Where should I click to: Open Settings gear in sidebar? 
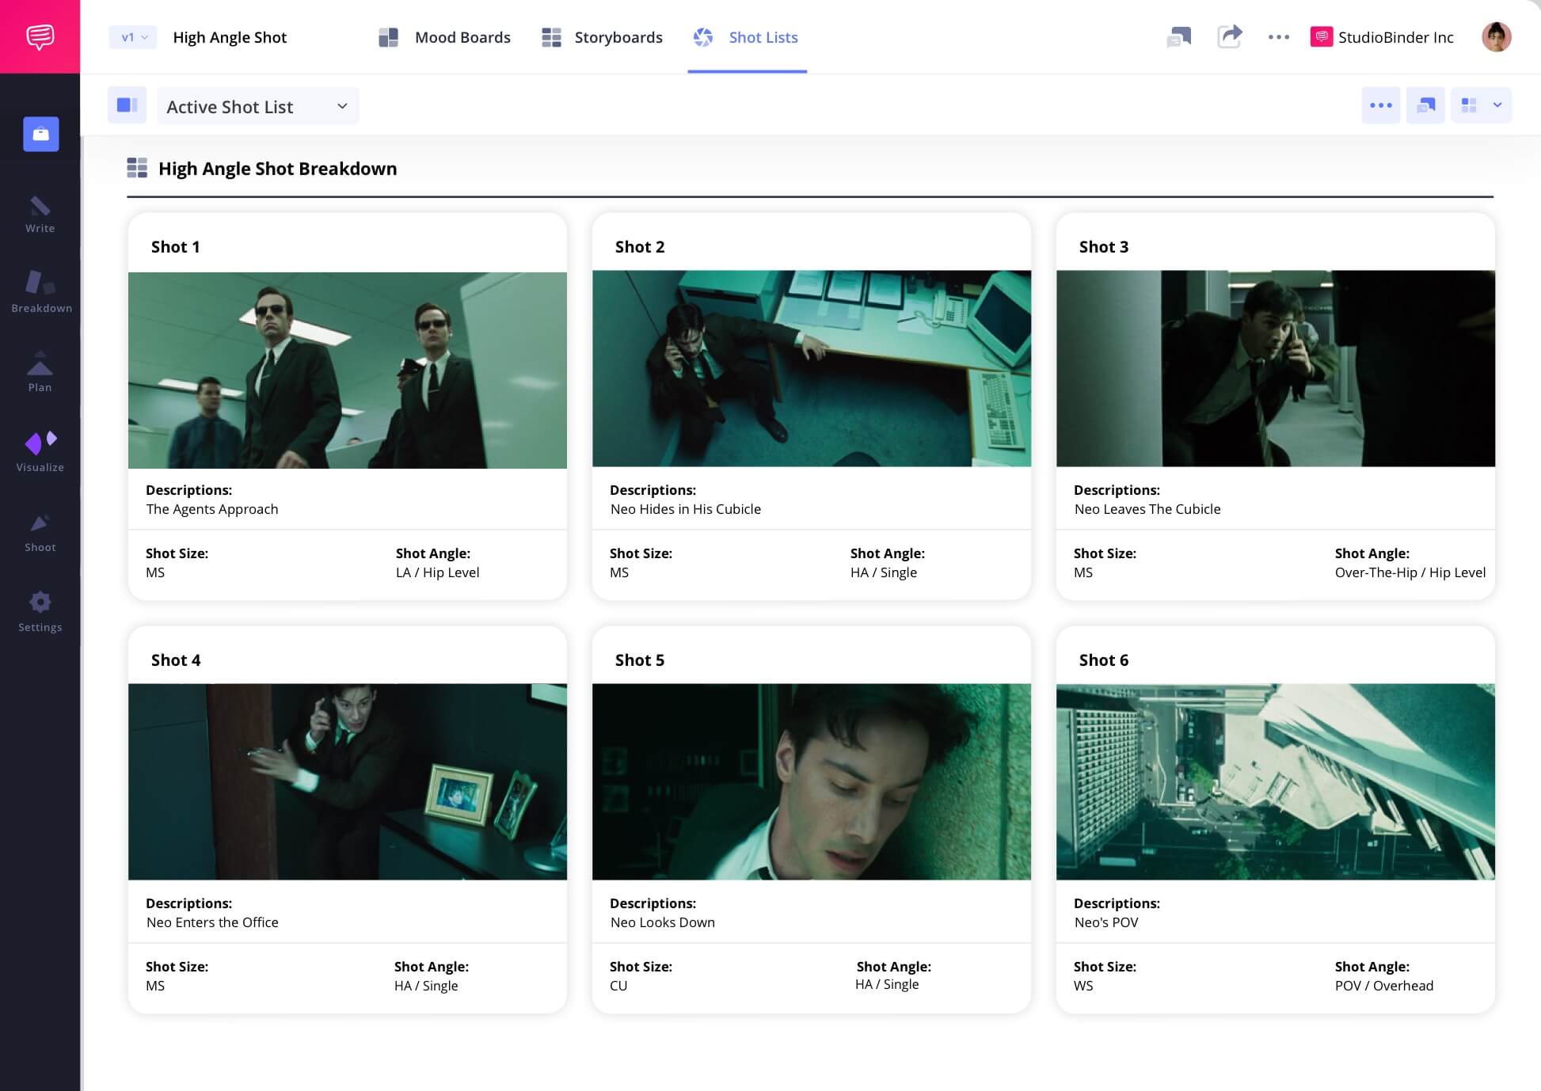[40, 611]
